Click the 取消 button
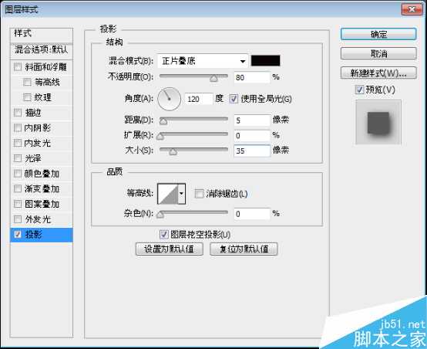The height and width of the screenshot is (349, 427). pos(378,53)
